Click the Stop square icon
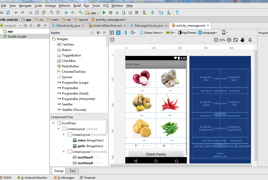This screenshot has width=268, height=180. pyautogui.click(x=136, y=12)
